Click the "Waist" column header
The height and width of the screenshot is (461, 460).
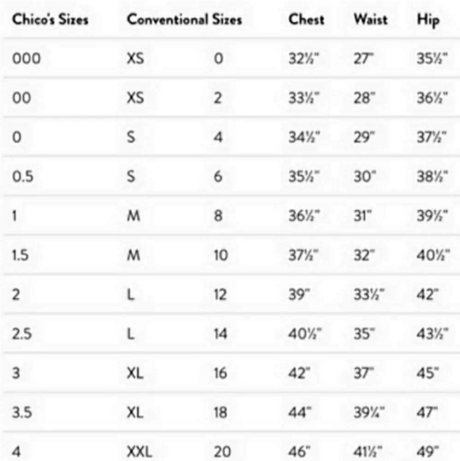point(371,20)
